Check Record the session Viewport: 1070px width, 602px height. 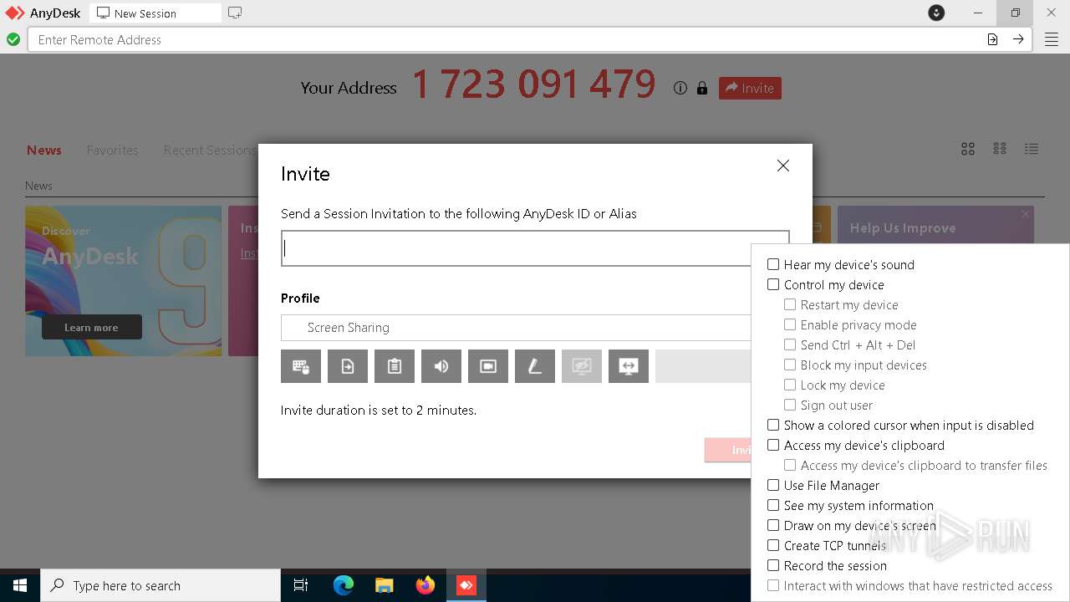[x=773, y=565]
